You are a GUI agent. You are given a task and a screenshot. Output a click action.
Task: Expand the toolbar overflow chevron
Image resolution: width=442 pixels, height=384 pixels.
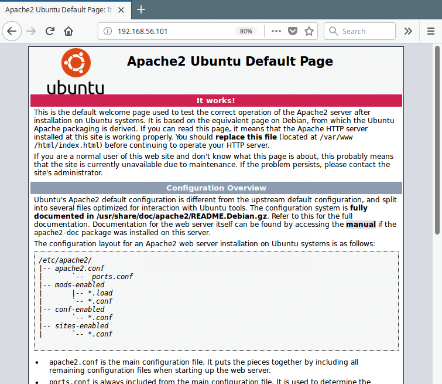pos(409,31)
